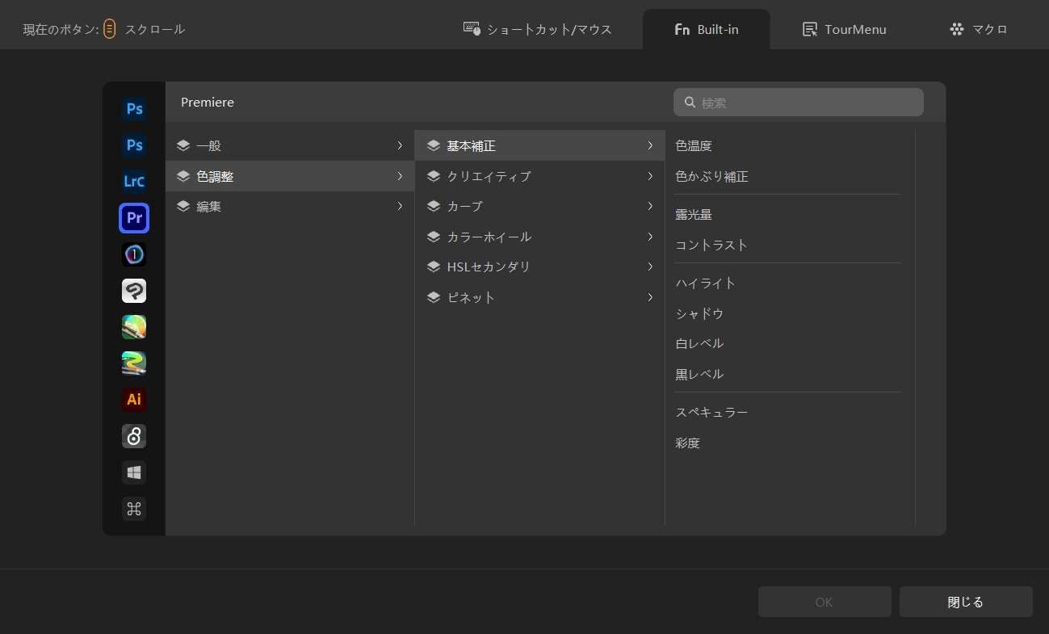Switch to the マクロ tab

click(979, 30)
